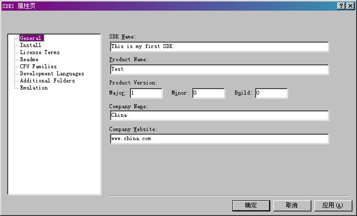Select CPU Families in the tree
Screen dimensions: 357x216
38,66
